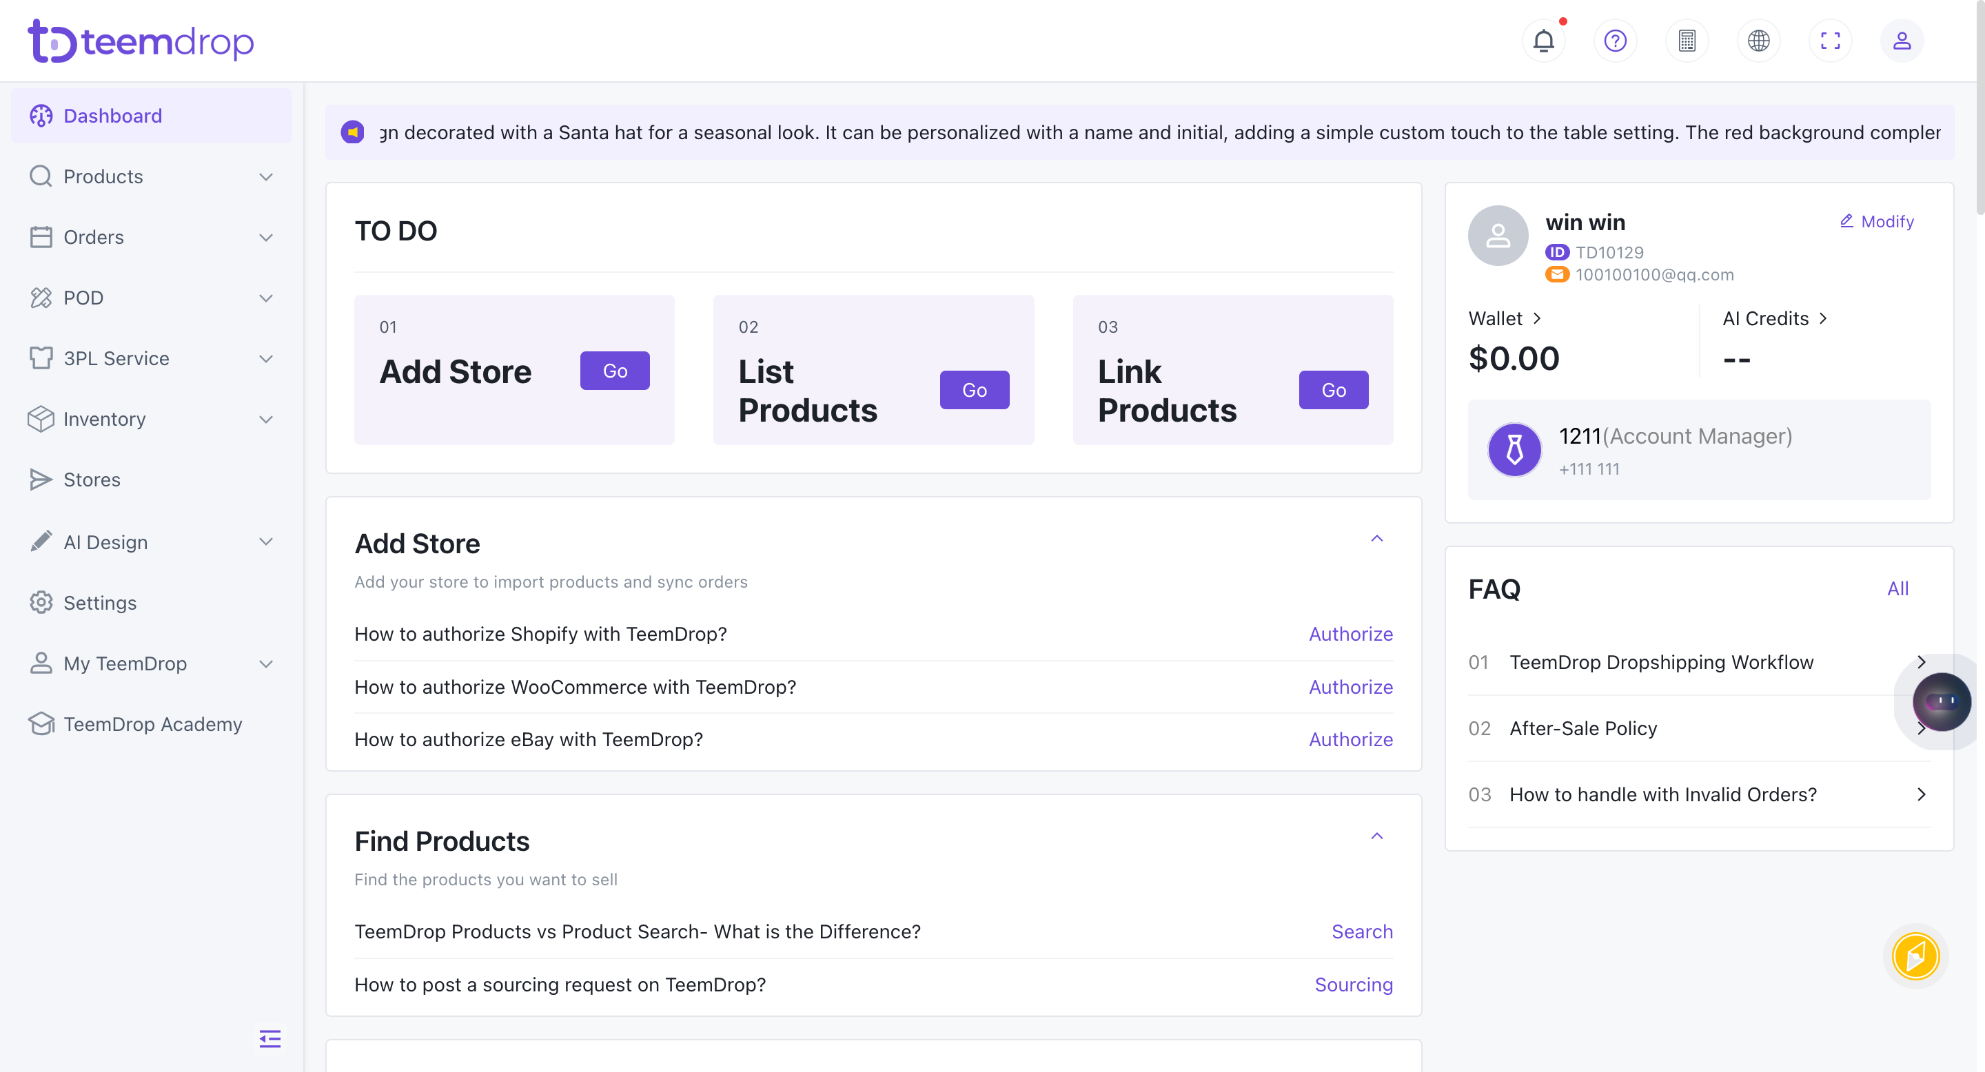Click the scrolling Santa hat announcement text
Screen dimensions: 1985x1072
coord(1160,132)
